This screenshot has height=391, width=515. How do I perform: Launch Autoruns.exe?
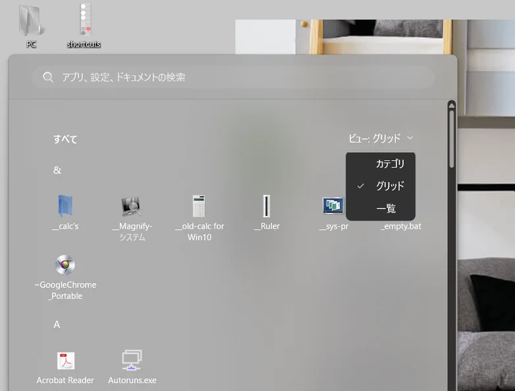tap(132, 361)
